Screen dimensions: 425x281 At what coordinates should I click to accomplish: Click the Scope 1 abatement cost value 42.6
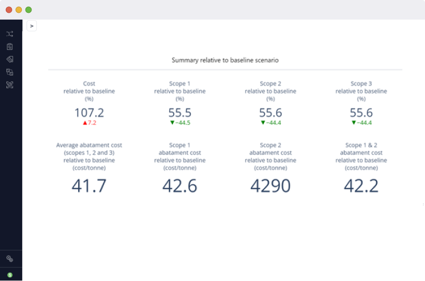(180, 185)
